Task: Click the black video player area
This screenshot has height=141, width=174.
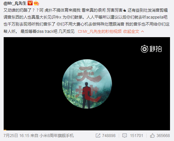Action: tap(87, 84)
